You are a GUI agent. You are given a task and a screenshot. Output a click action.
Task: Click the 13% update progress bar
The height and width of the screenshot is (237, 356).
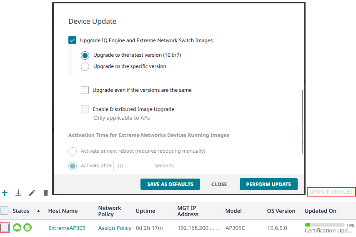pos(324,225)
